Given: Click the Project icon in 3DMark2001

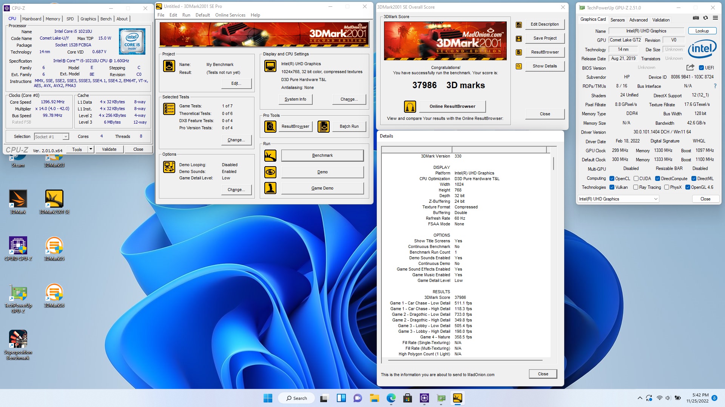Looking at the screenshot, I should pyautogui.click(x=169, y=66).
